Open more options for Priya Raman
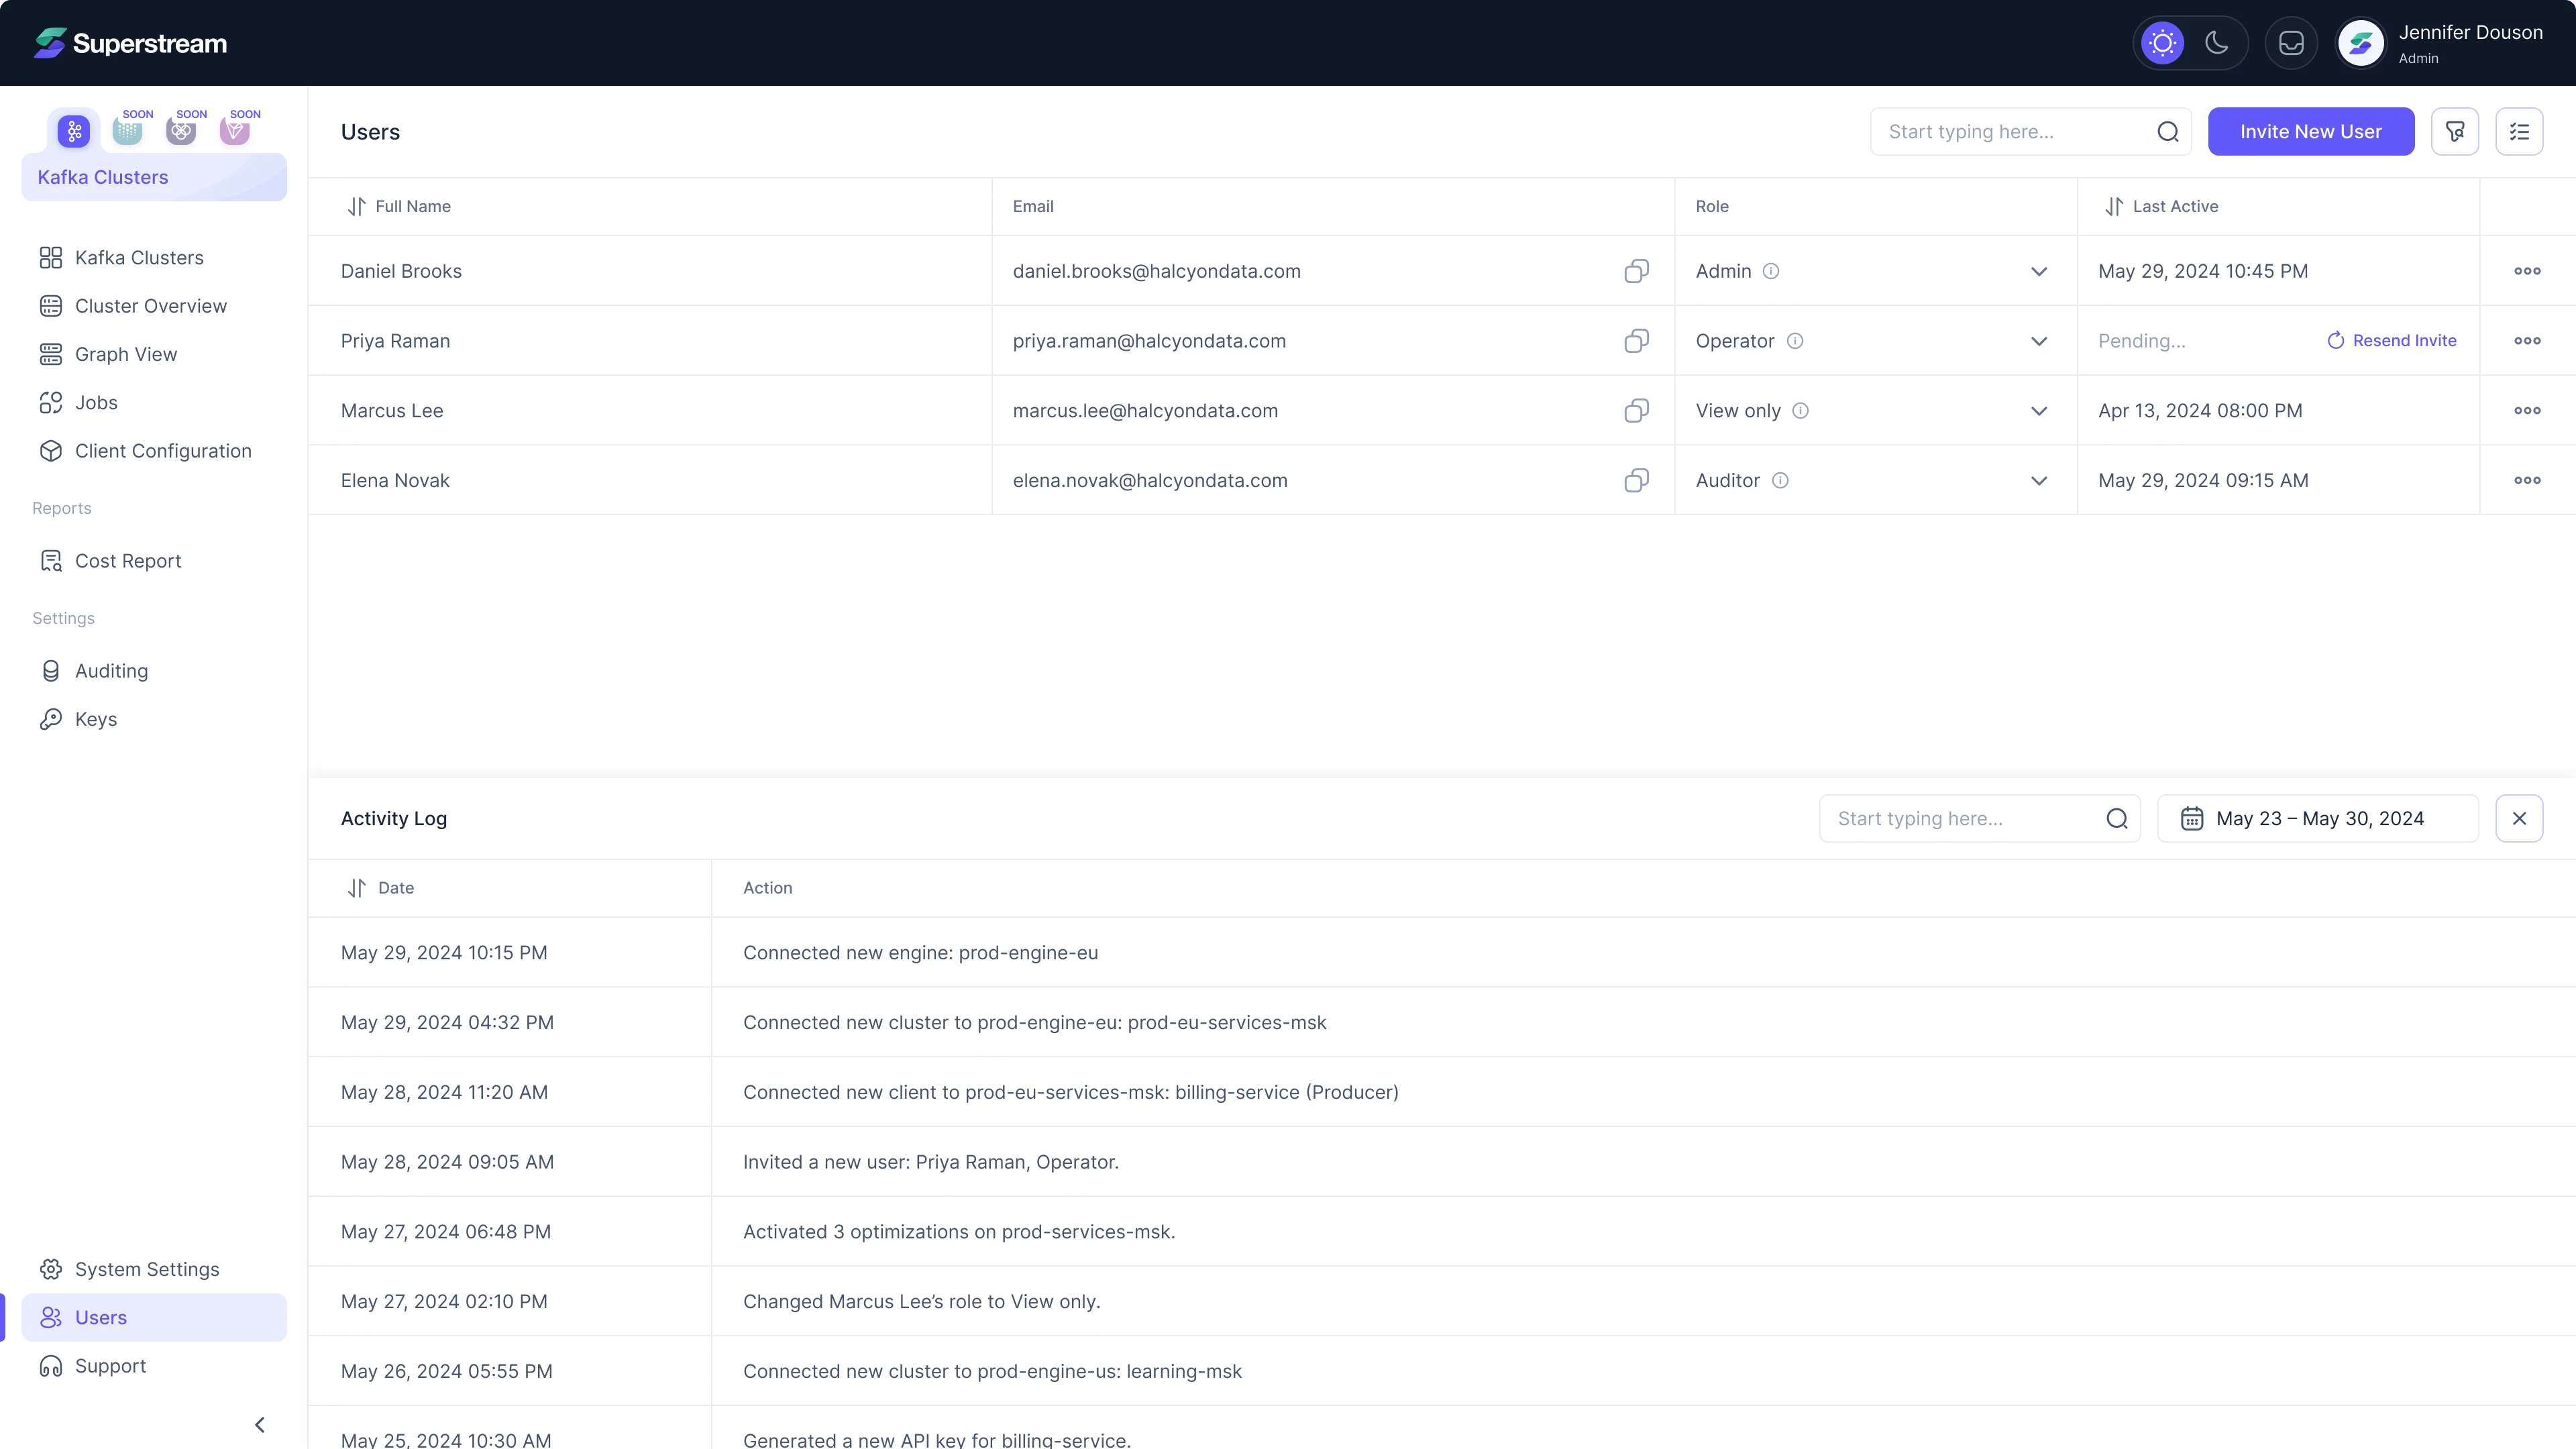 (x=2527, y=341)
